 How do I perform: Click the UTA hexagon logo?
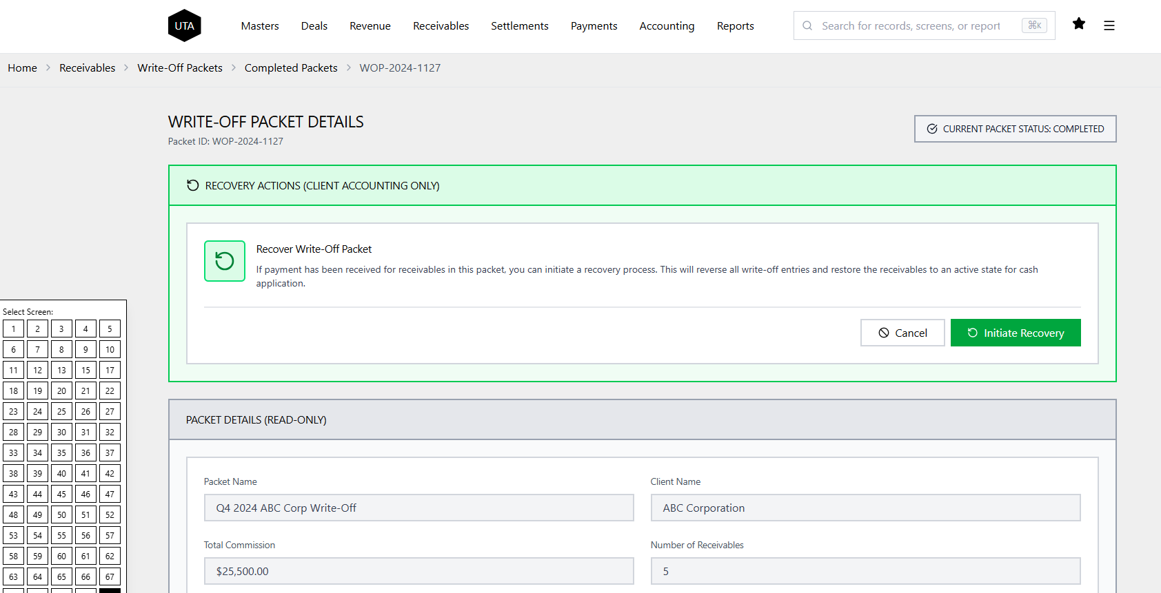pos(184,25)
